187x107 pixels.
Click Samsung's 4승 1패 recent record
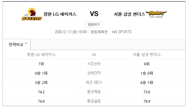click(147, 83)
